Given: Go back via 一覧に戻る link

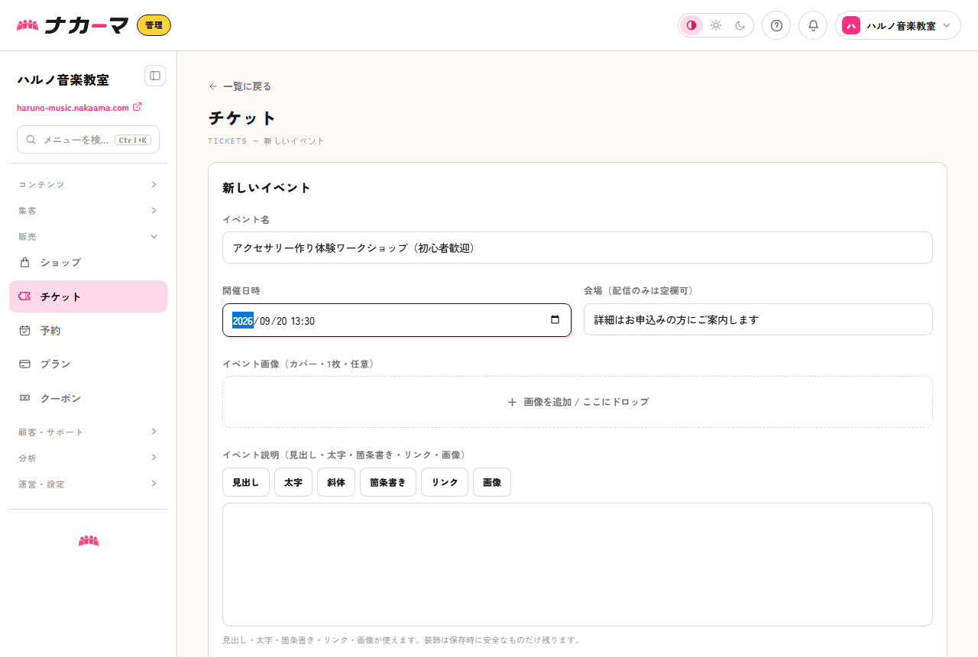Looking at the screenshot, I should pyautogui.click(x=240, y=86).
